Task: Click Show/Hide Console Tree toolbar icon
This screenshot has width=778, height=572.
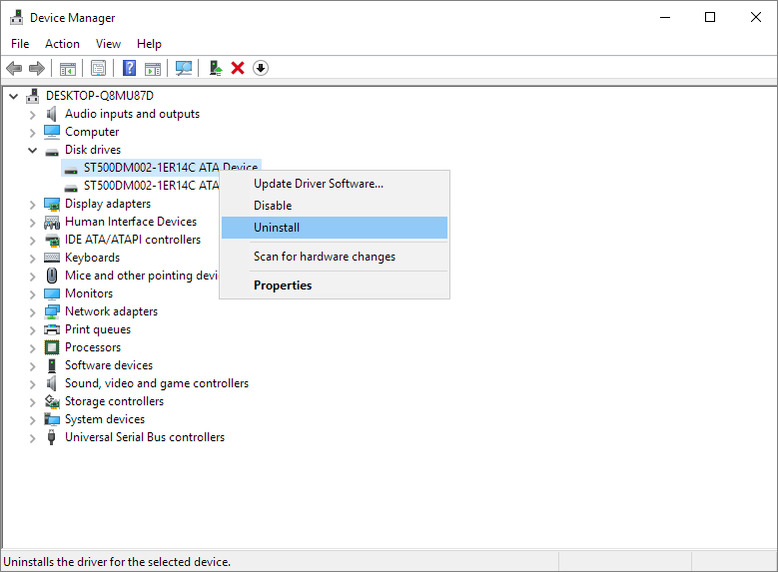Action: pos(68,68)
